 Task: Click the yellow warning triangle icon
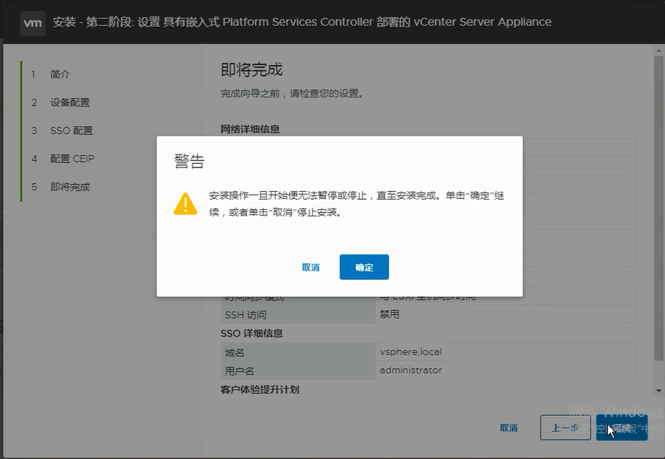185,204
